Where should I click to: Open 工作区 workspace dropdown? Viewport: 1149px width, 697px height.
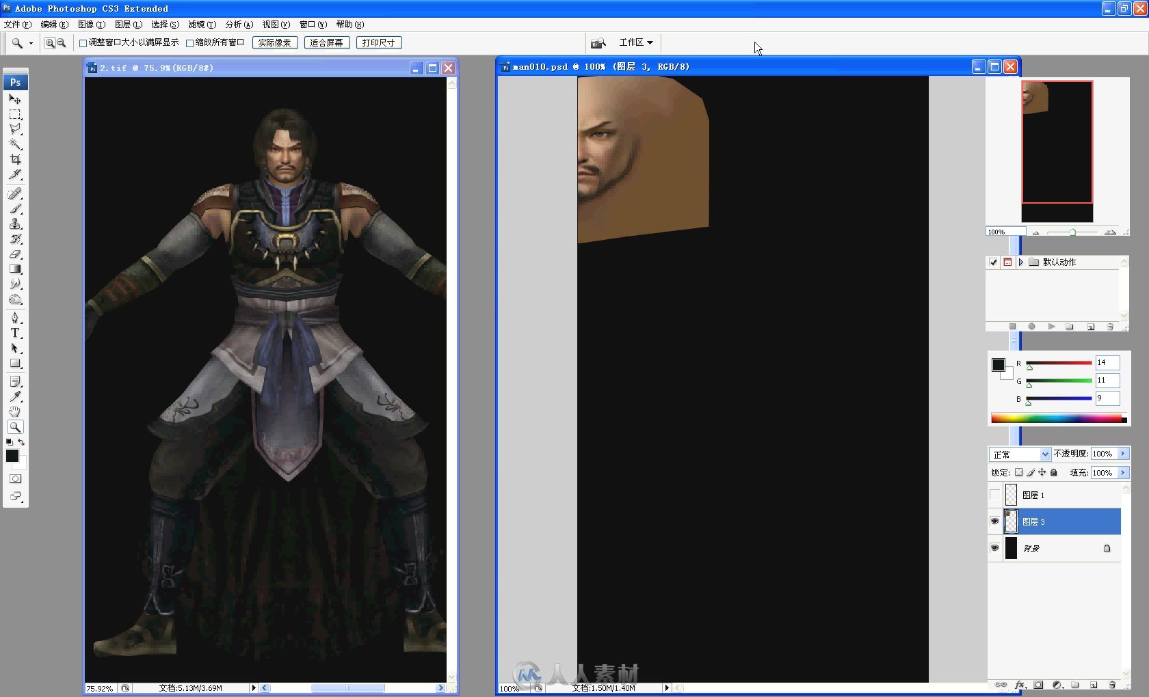(x=636, y=42)
